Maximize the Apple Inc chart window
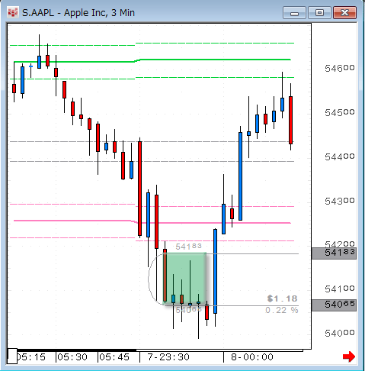 click(319, 13)
